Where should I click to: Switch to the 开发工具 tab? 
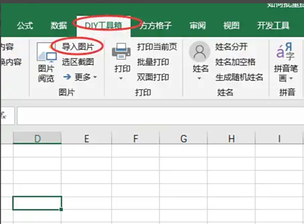coord(273,25)
